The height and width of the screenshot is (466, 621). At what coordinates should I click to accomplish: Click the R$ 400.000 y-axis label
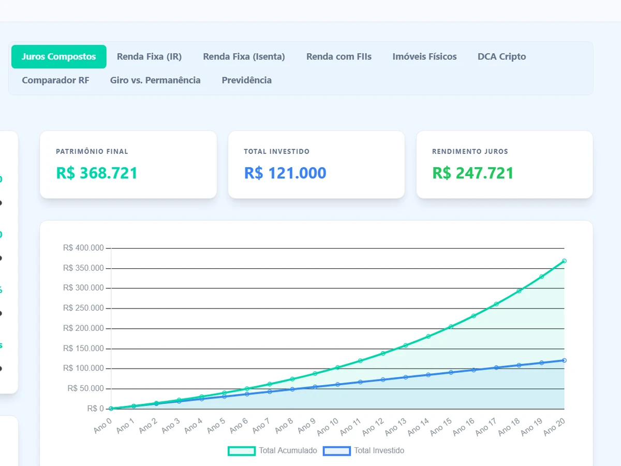click(x=83, y=248)
